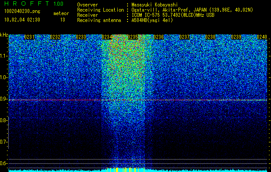Viewport: 271px width, 172px height.
Task: Click the 0240 time marker
Action: 262,37
